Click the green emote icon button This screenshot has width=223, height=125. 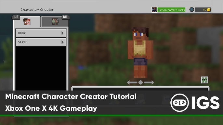[x=204, y=80]
